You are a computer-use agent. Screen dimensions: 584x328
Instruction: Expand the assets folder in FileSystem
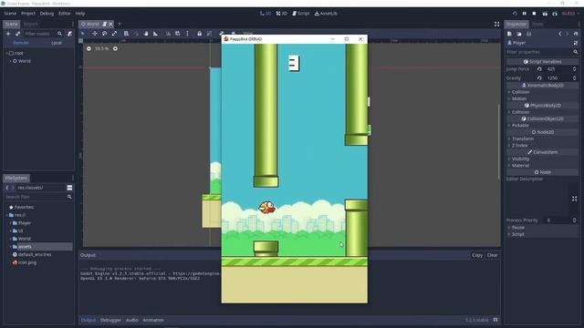(10, 247)
